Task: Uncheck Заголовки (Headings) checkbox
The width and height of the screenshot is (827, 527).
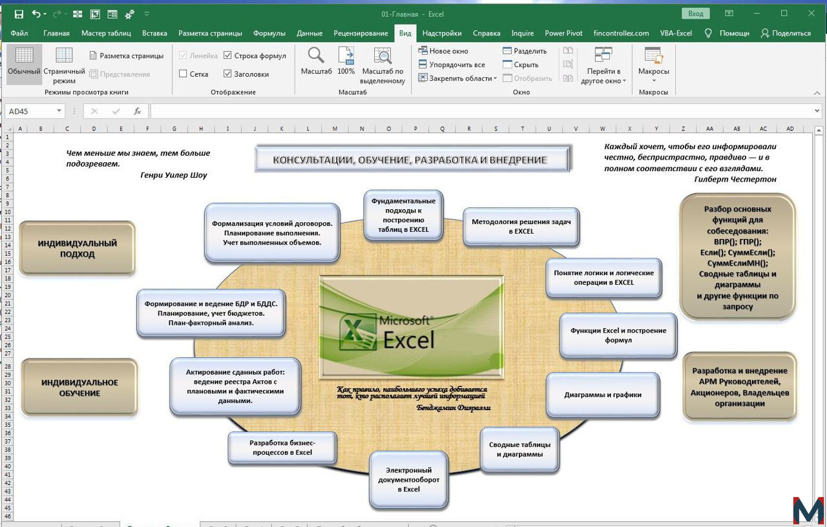Action: point(227,74)
